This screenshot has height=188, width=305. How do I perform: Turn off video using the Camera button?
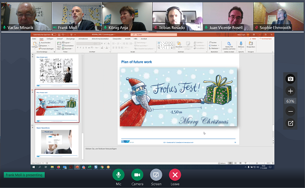pyautogui.click(x=137, y=175)
